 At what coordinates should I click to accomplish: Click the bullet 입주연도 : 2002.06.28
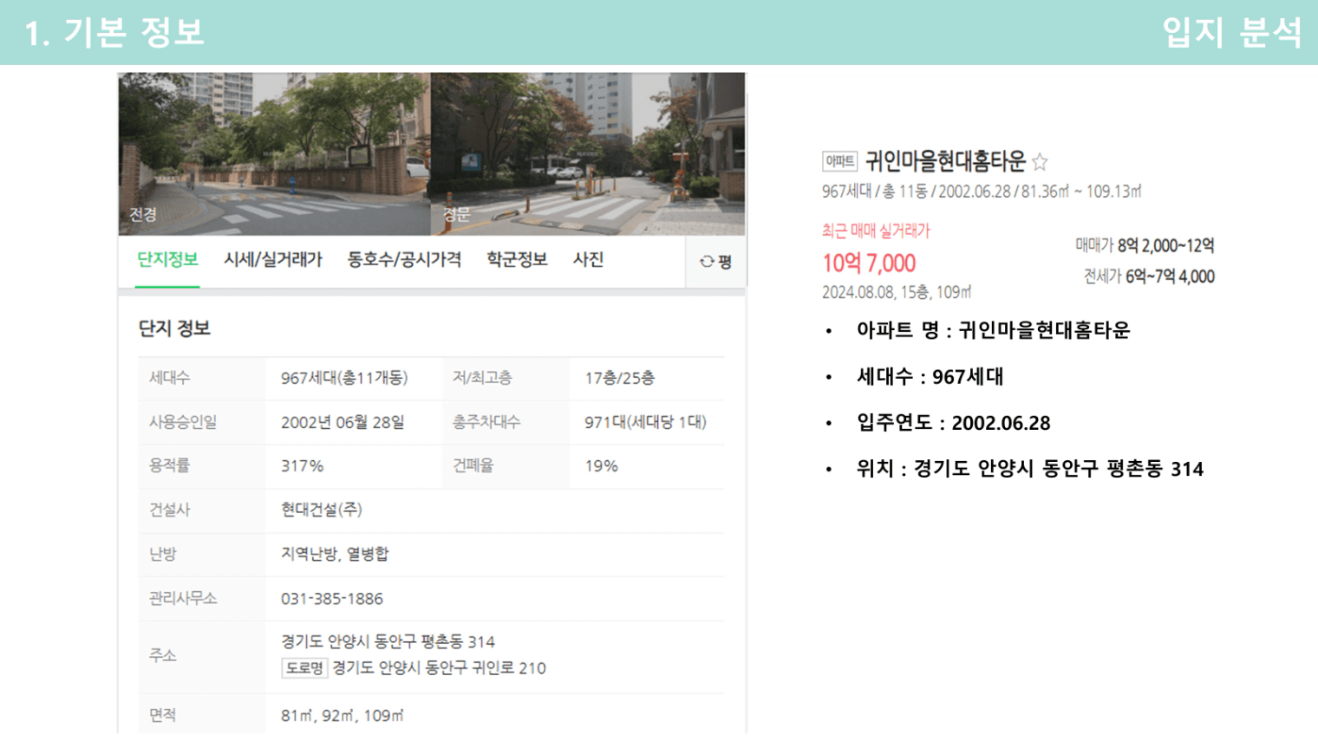[953, 423]
